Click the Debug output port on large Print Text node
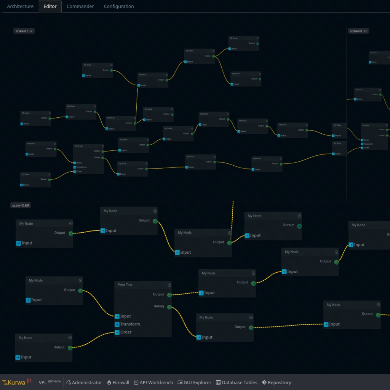 [169, 307]
